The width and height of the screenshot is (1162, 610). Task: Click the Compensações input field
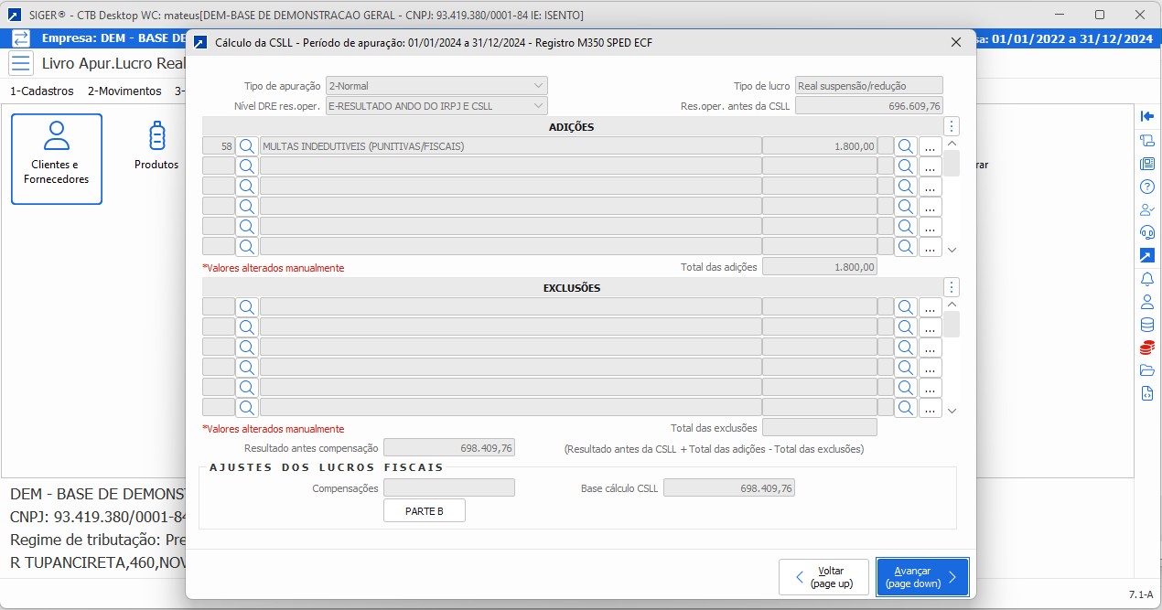[x=449, y=488]
